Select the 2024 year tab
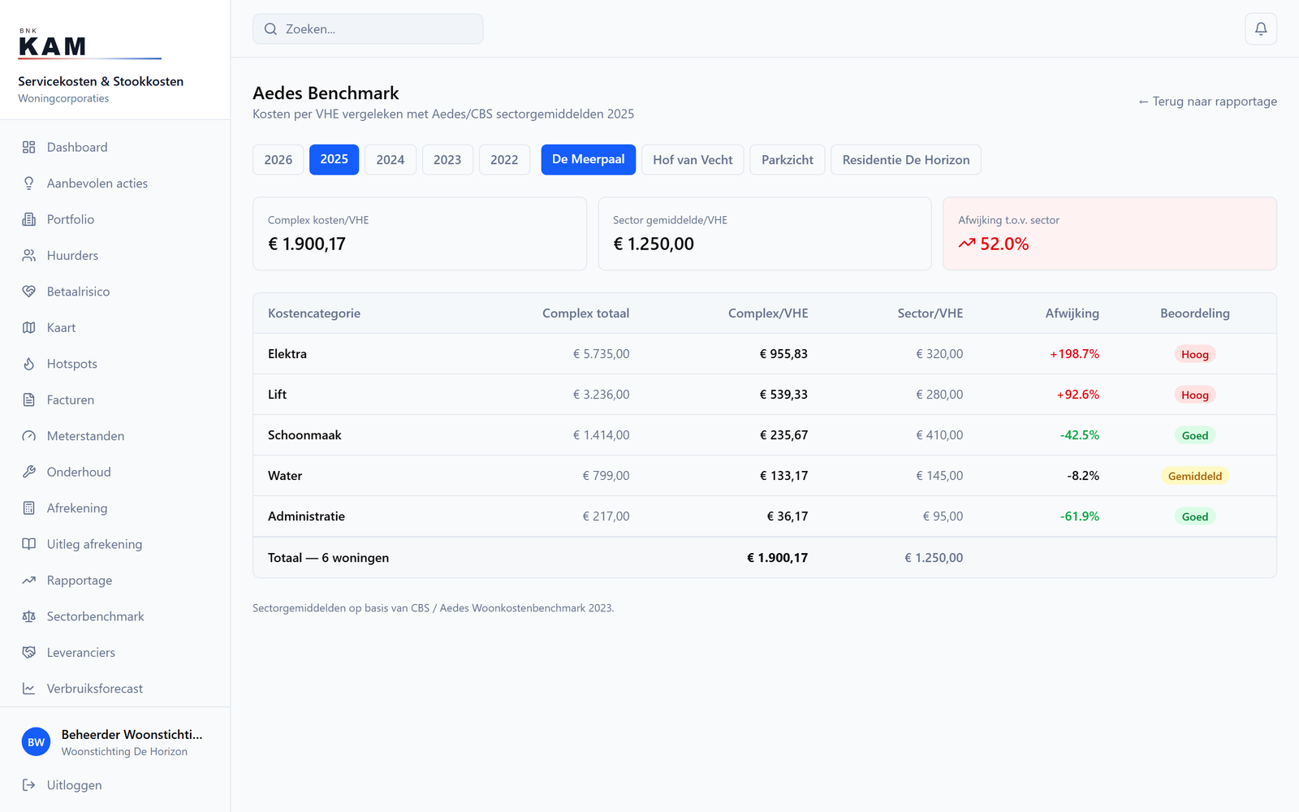The image size is (1299, 812). pos(391,160)
